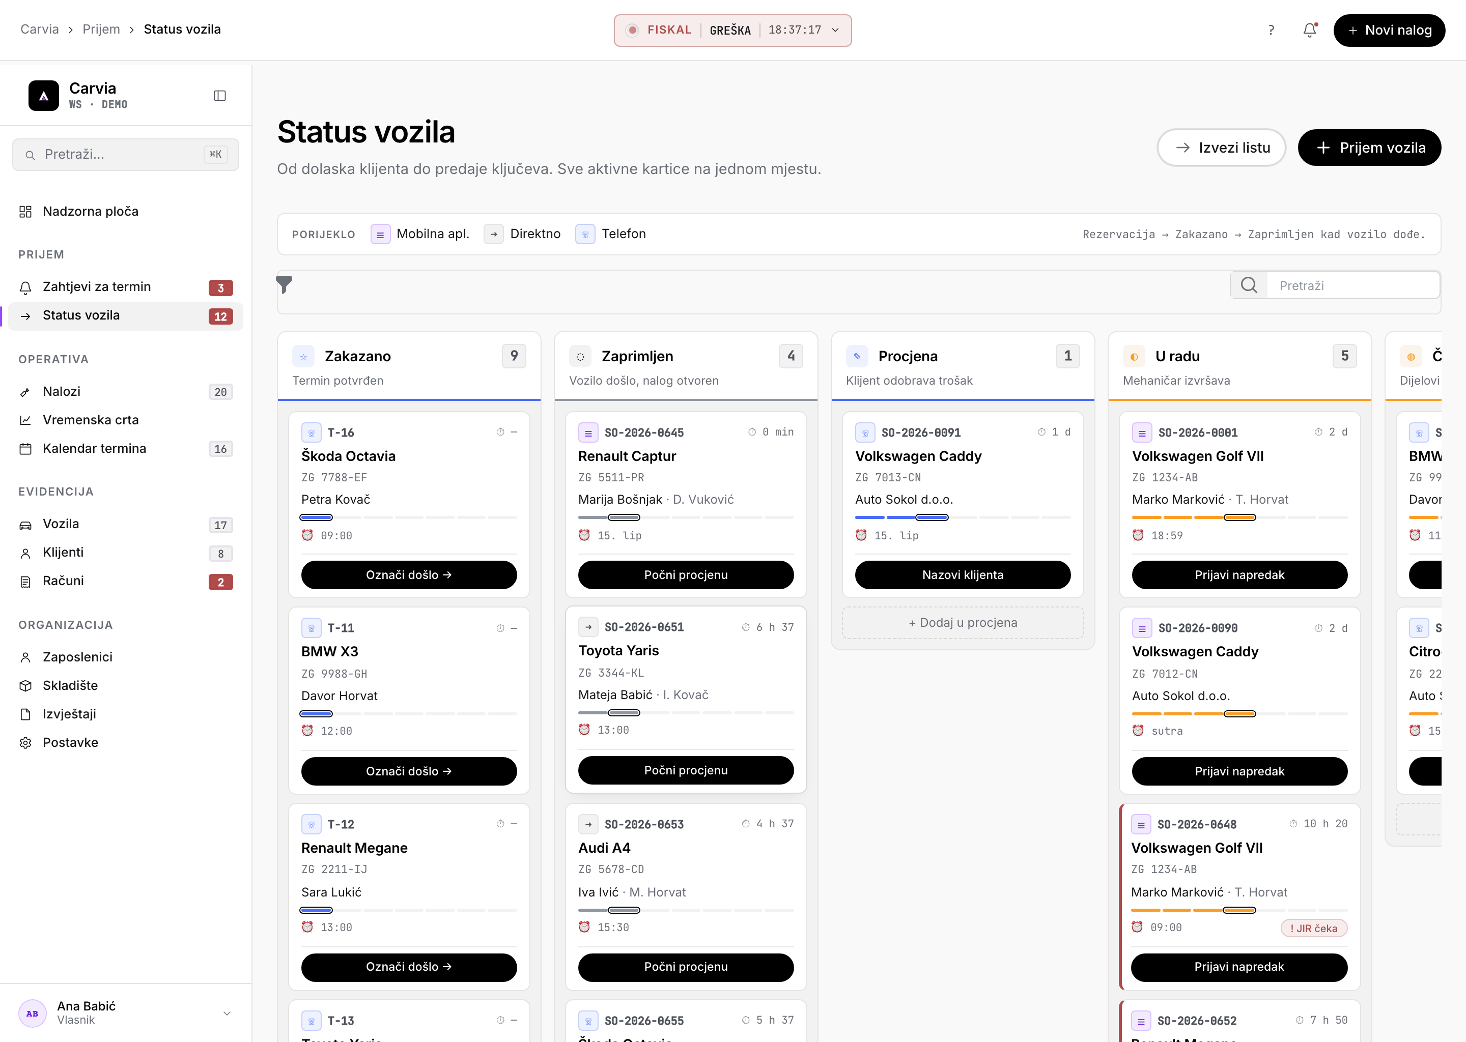Viewport: 1466px width, 1042px height.
Task: Click the Carvia breadcrumb link
Action: click(x=40, y=29)
